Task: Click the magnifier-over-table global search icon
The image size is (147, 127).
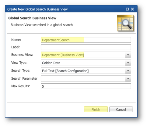Action: [x=125, y=23]
